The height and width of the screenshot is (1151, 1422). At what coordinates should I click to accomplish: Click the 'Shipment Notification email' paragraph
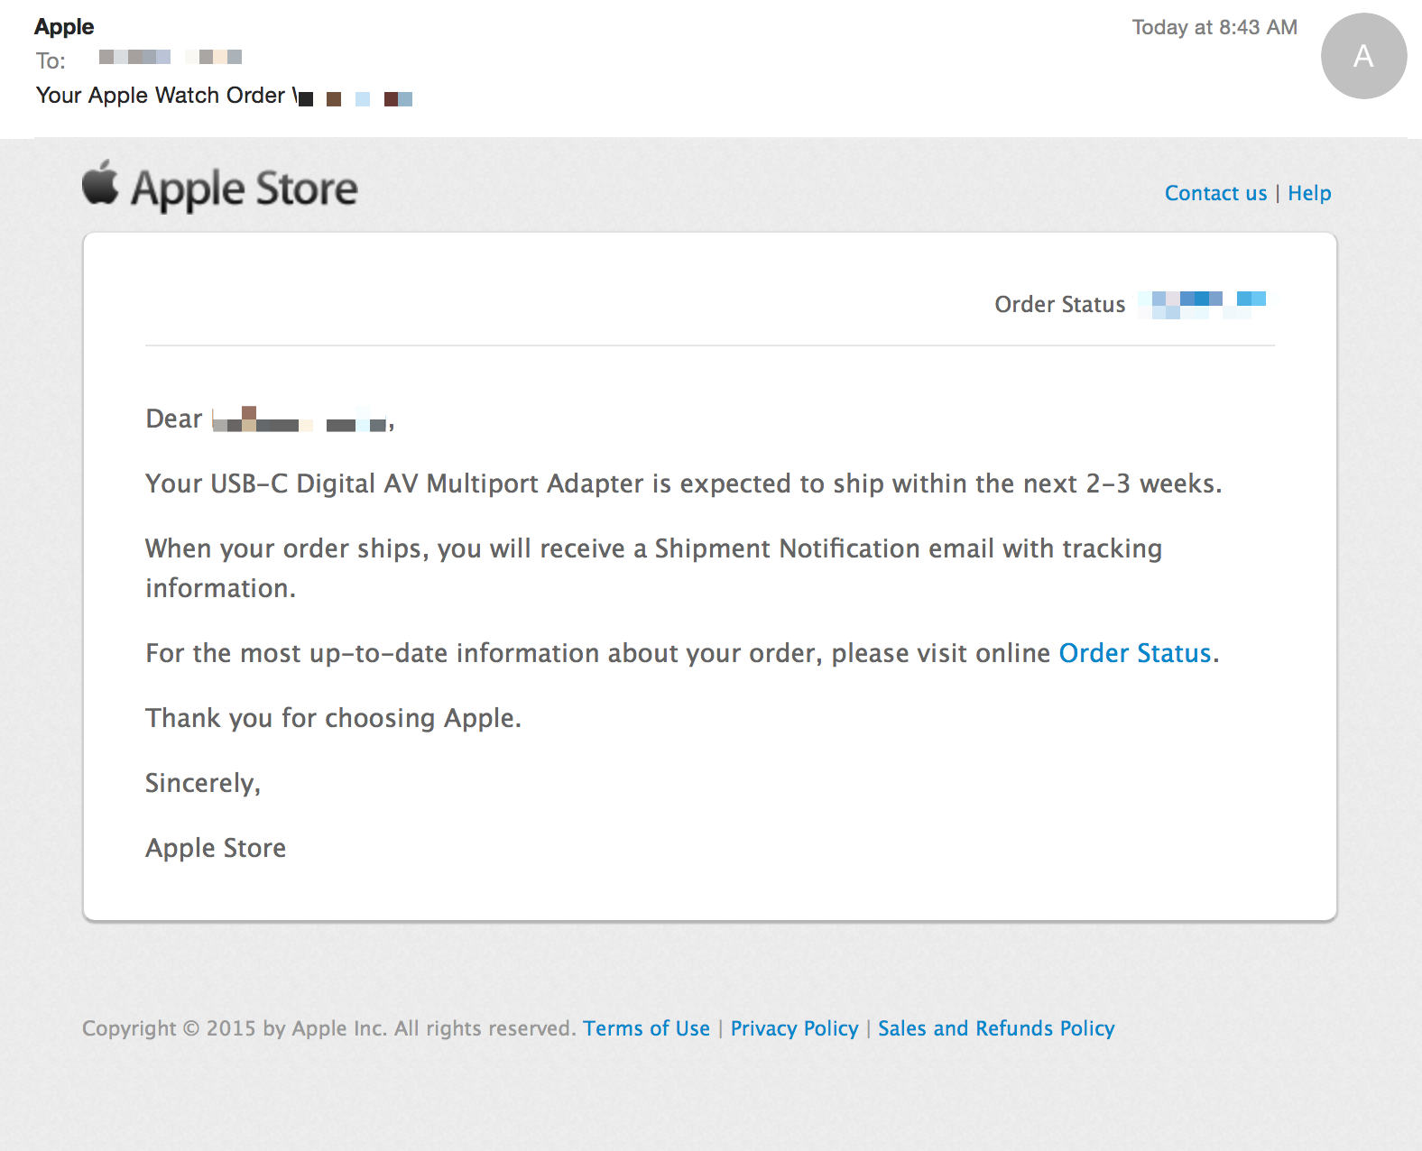(x=653, y=568)
